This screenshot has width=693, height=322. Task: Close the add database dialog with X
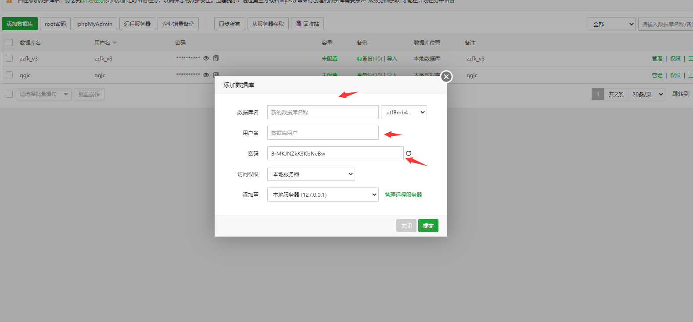(446, 77)
